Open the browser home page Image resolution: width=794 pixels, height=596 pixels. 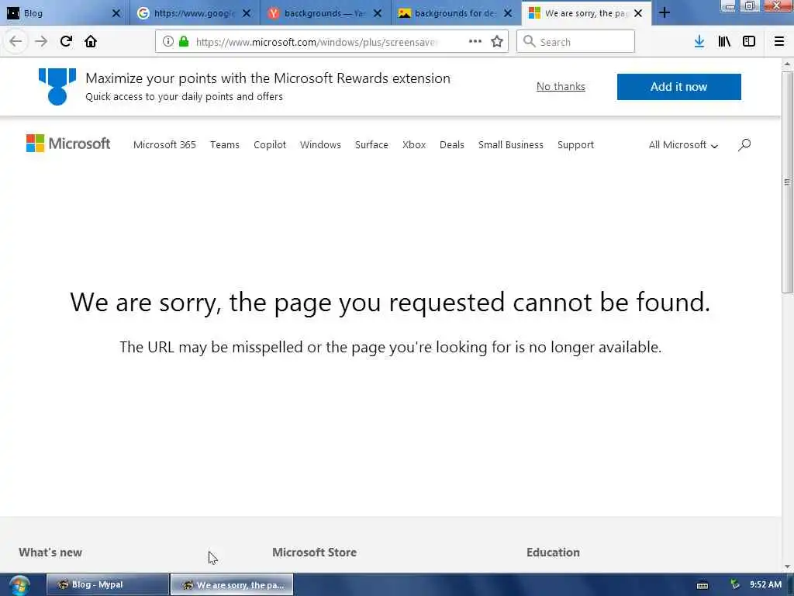[91, 42]
